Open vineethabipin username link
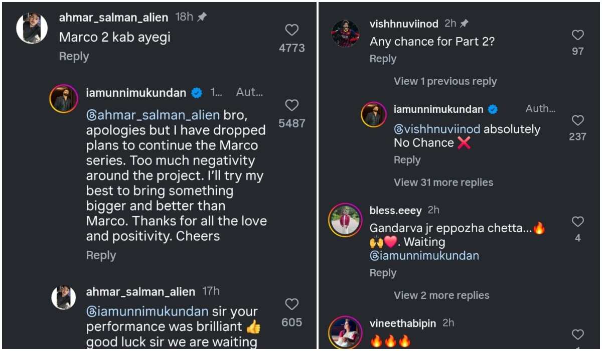This screenshot has height=351, width=602. coord(403,323)
